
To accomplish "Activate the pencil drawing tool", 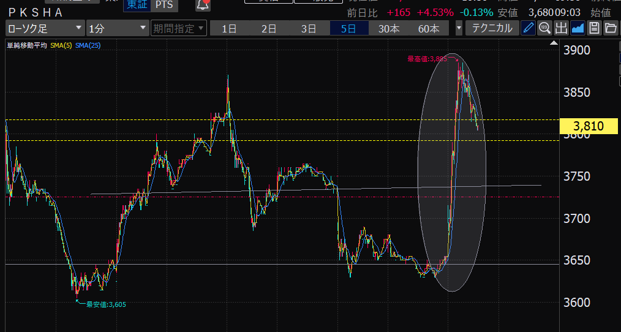I will click(x=529, y=28).
